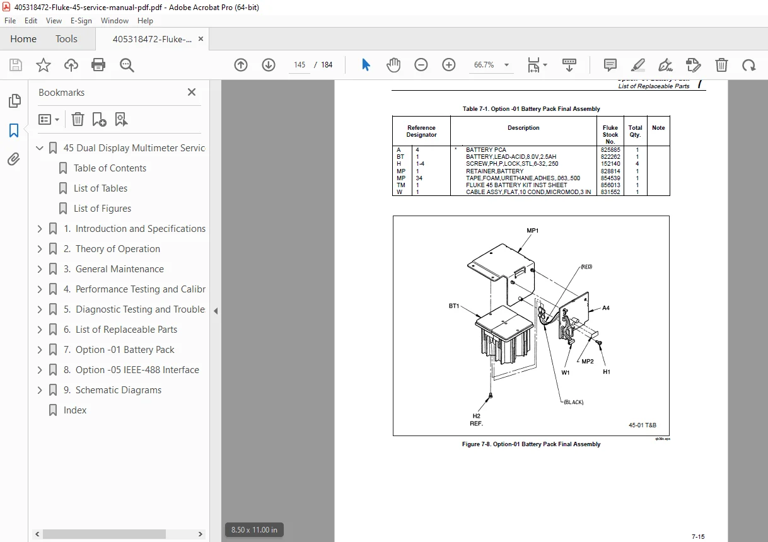Go to previous page arrow button

[x=241, y=65]
